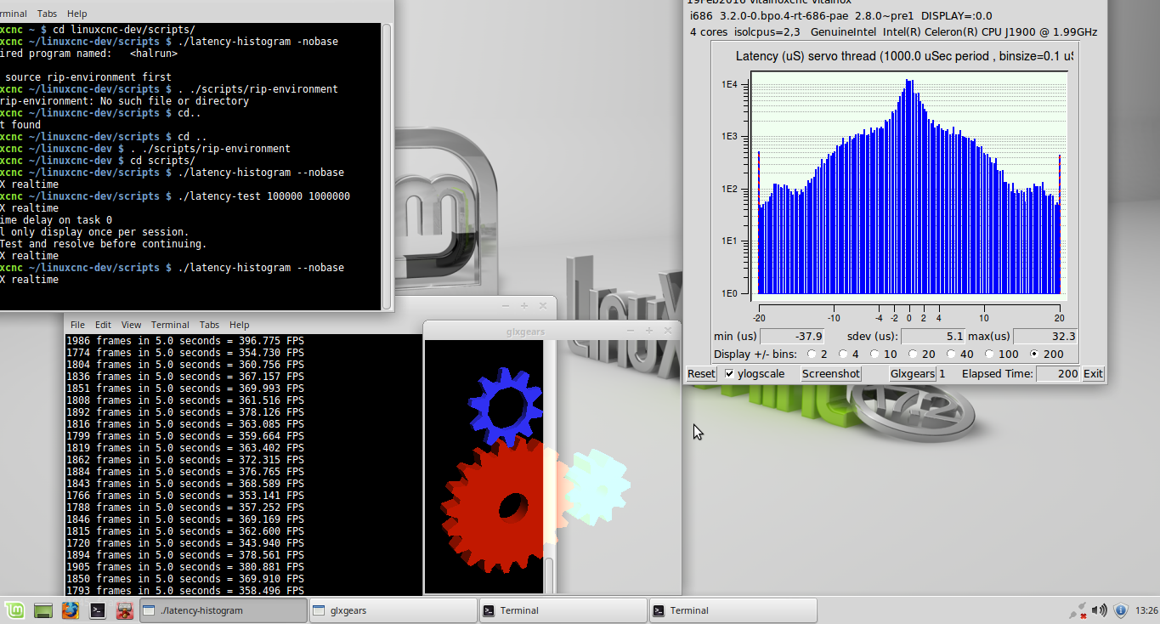Switch to glxgears taskbar window
This screenshot has height=624, width=1160.
tap(393, 610)
